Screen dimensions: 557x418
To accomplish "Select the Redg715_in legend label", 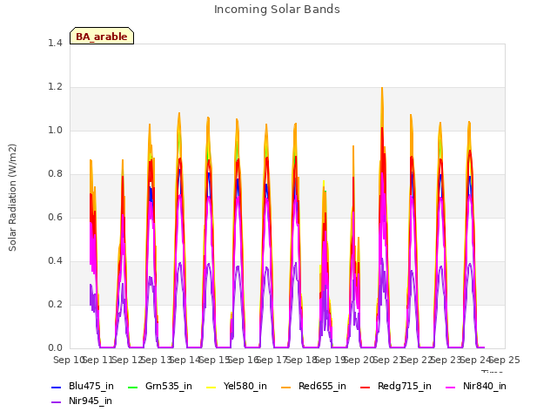I will pyautogui.click(x=405, y=387).
